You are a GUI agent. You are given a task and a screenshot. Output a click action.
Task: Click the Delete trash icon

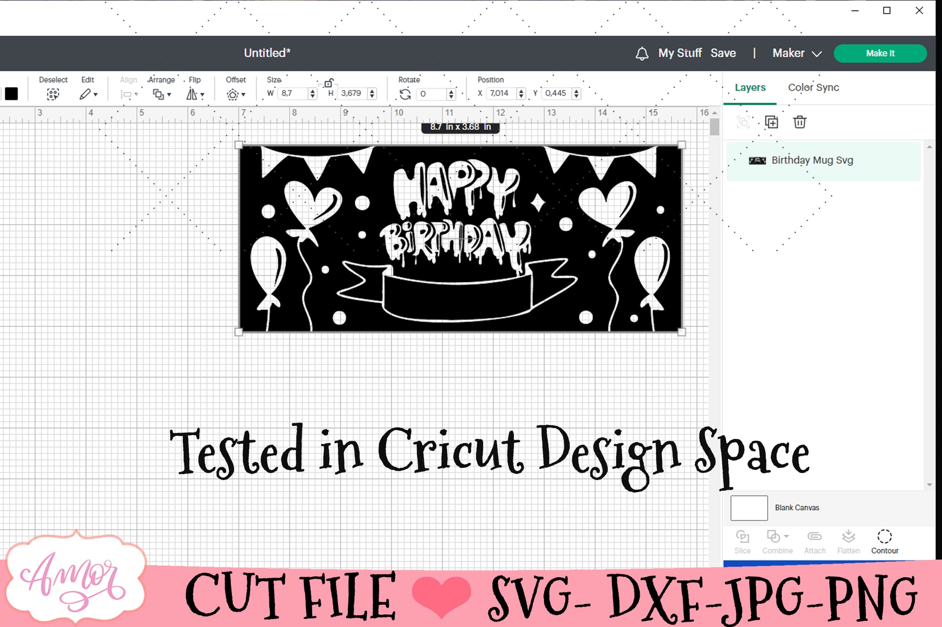(800, 122)
